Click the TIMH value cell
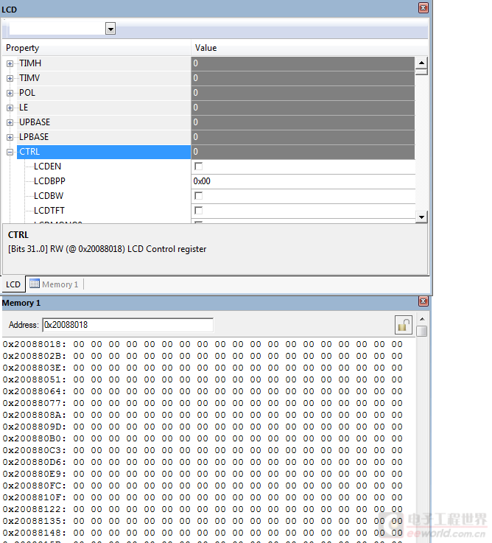The height and width of the screenshot is (543, 492). click(303, 63)
